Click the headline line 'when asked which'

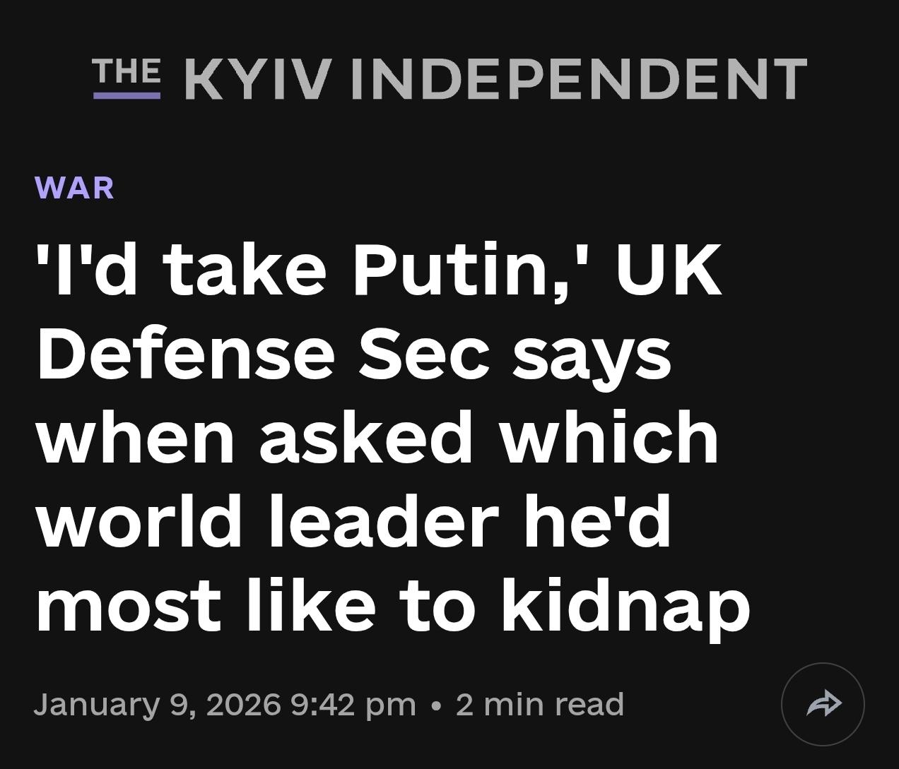[x=377, y=438]
